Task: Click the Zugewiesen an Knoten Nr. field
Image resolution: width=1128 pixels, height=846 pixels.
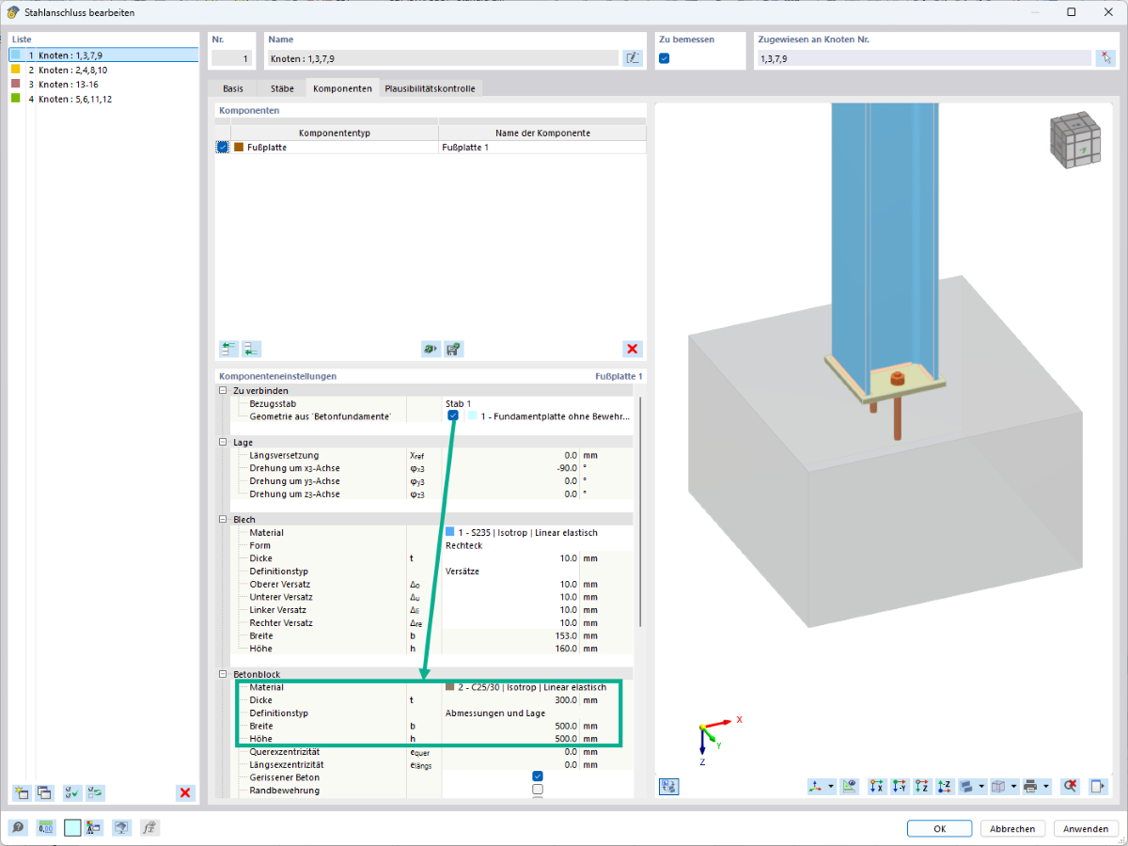Action: 924,58
